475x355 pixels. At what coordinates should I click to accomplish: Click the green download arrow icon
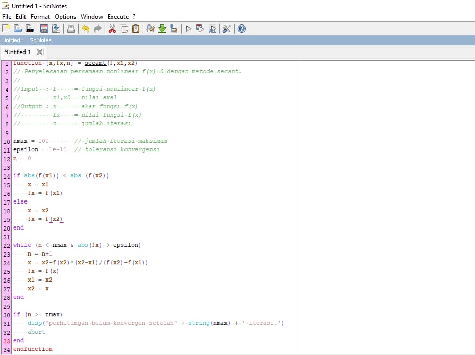click(162, 29)
